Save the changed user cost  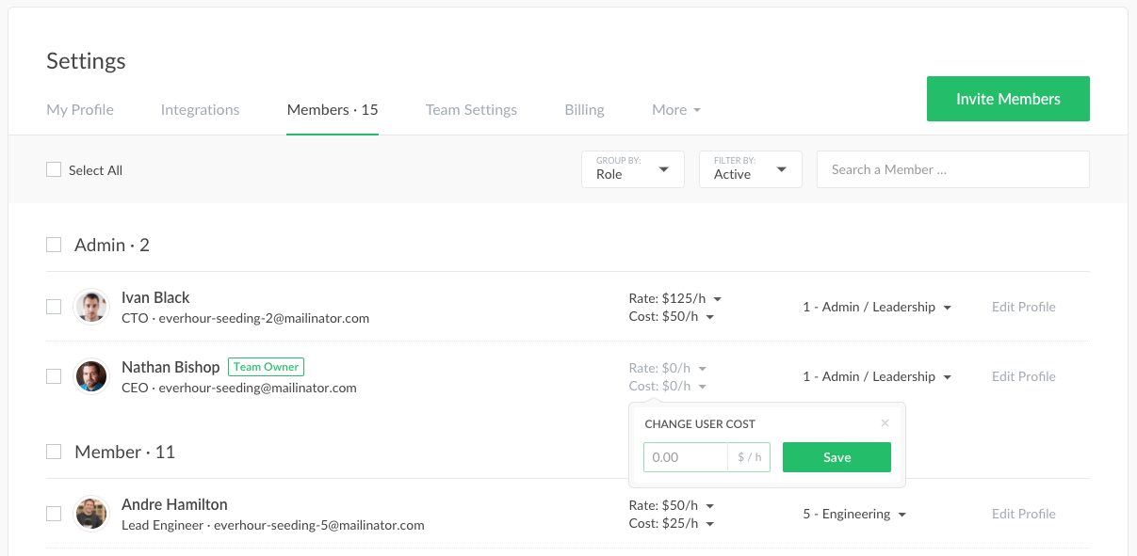(x=837, y=458)
